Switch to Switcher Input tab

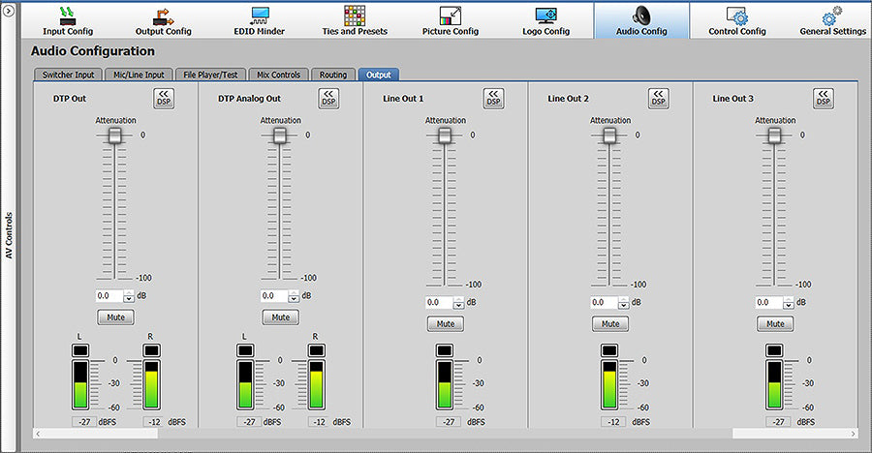(x=69, y=75)
